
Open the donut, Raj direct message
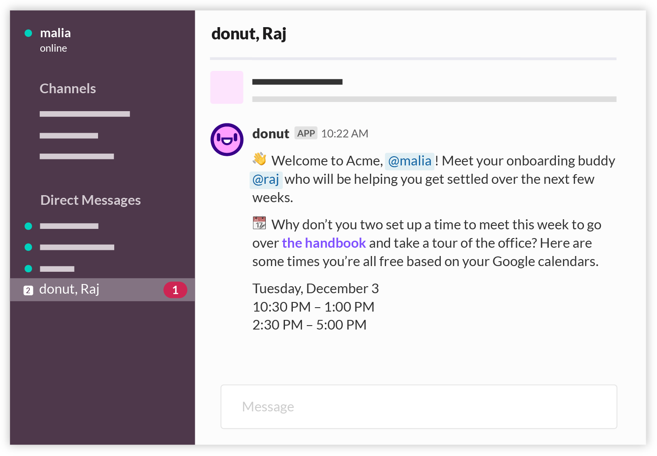(69, 289)
